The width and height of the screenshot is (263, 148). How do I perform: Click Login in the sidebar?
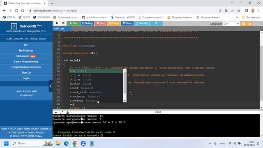pyautogui.click(x=26, y=78)
